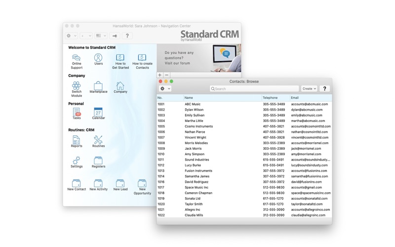Open help question mark in Navigation Center

pyautogui.click(x=127, y=36)
